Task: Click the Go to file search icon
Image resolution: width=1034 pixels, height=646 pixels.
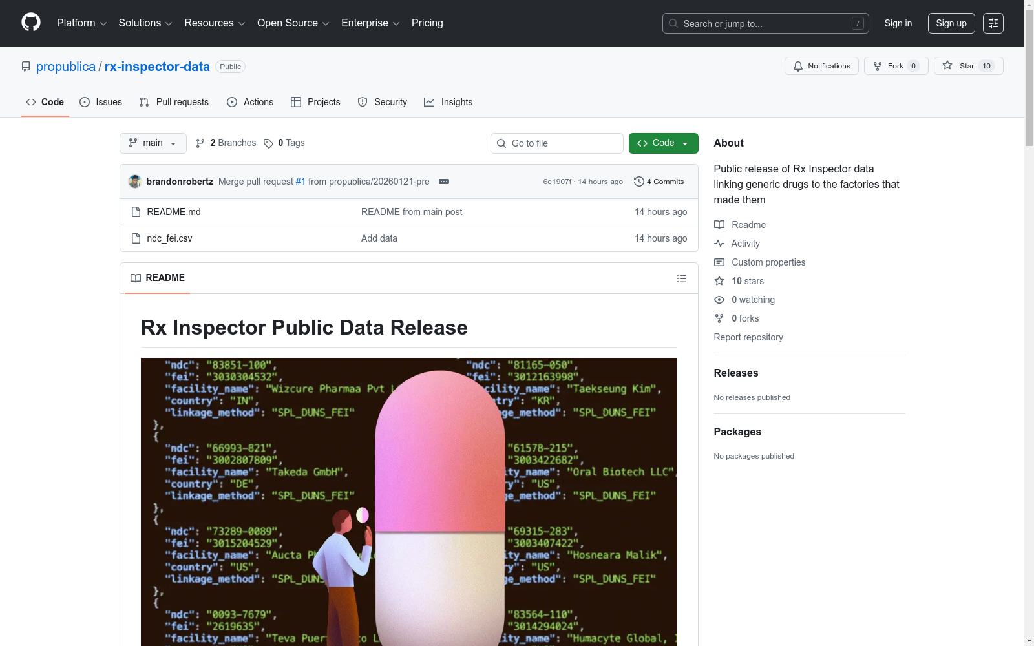Action: tap(501, 143)
